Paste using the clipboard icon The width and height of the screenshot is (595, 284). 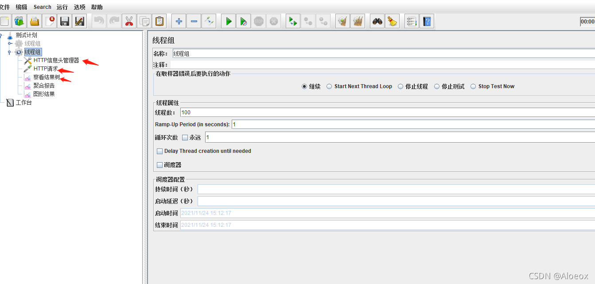(159, 21)
